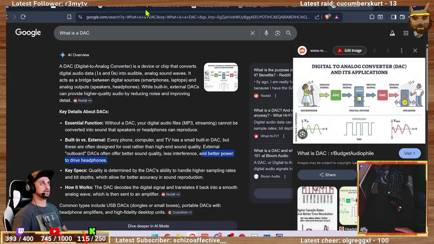Click into the 'What is a DAC' search field
Viewport: 434px width, 244px height.
pos(153,33)
